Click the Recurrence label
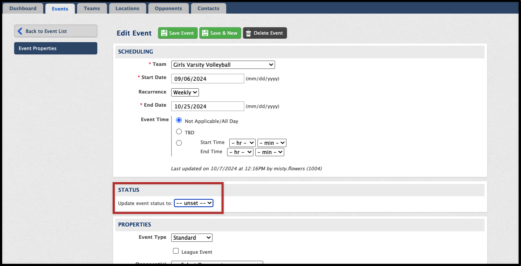Screen dimensions: 521x266 click(152, 91)
